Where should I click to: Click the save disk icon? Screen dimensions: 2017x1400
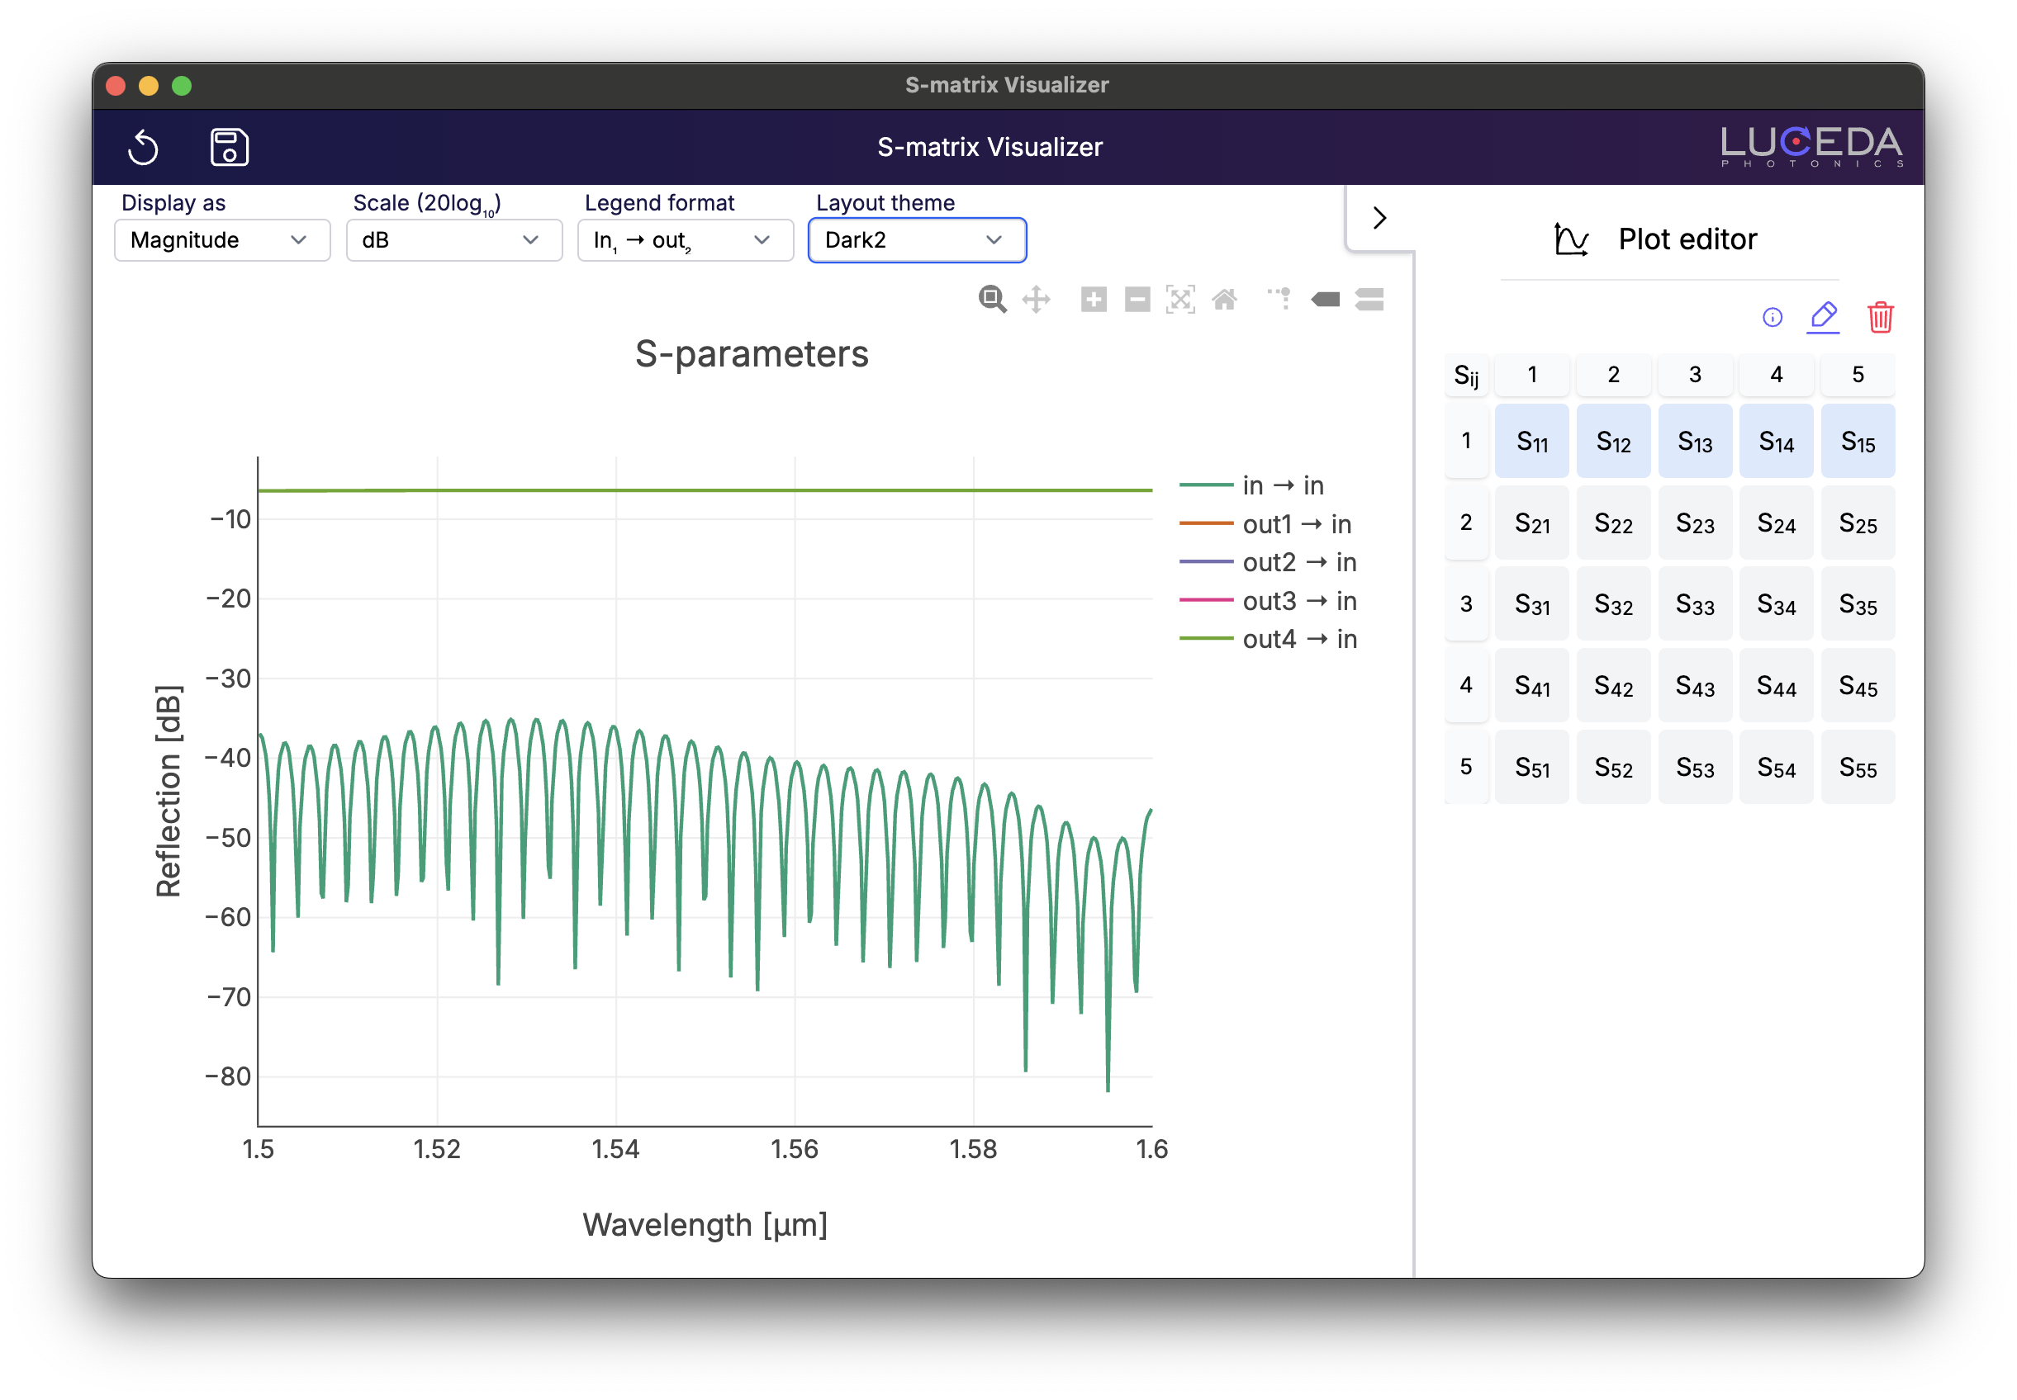pos(229,146)
